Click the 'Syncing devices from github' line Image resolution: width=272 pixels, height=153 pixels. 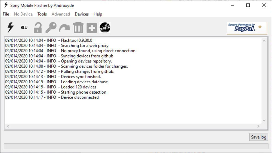click(x=59, y=56)
